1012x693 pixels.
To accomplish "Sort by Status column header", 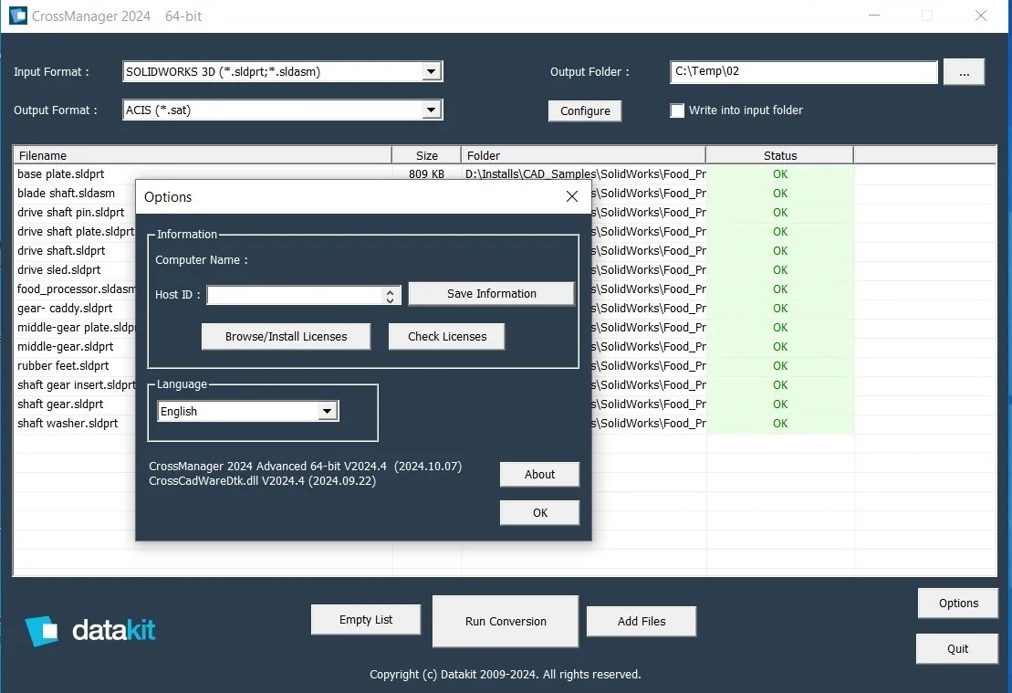I will 779,155.
